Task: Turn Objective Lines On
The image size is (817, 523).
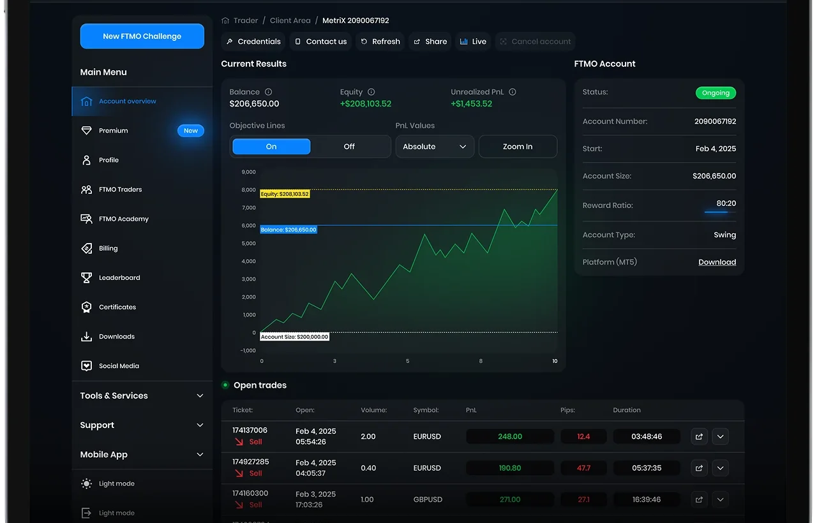Action: click(271, 147)
